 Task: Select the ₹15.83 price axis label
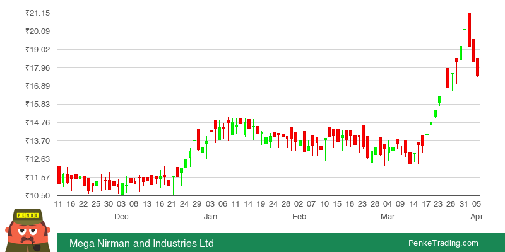[38, 105]
